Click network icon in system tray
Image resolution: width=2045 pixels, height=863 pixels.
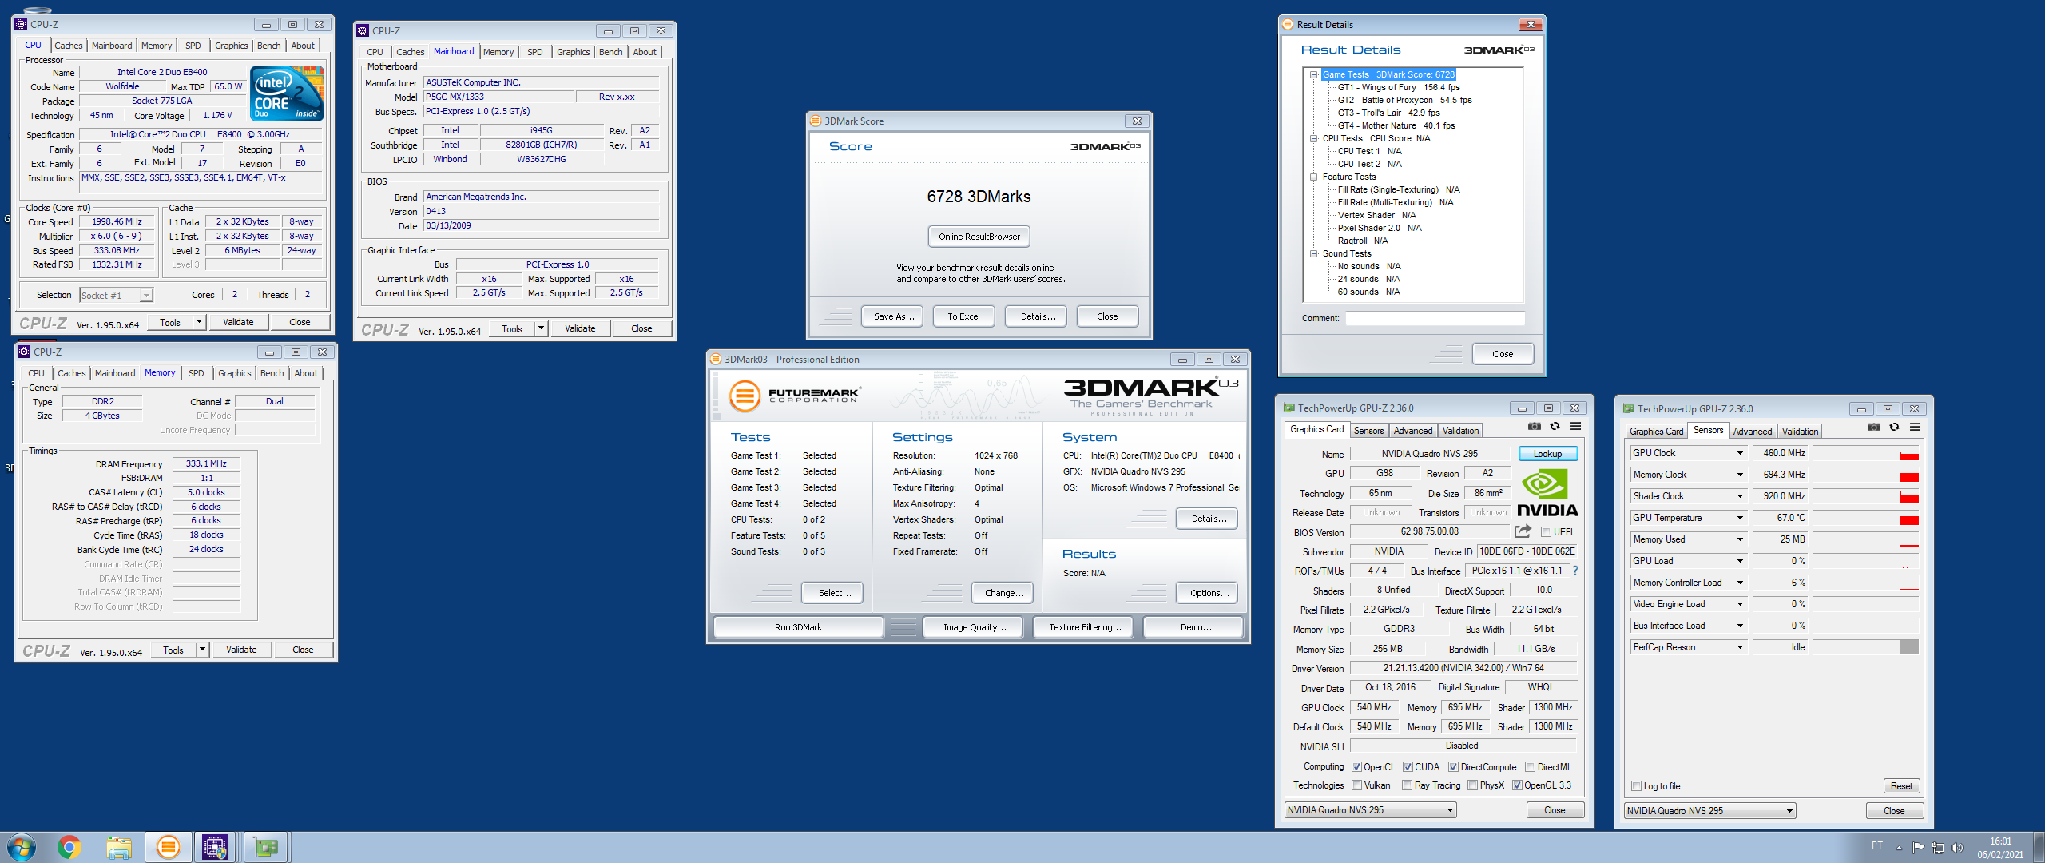coord(1937,847)
